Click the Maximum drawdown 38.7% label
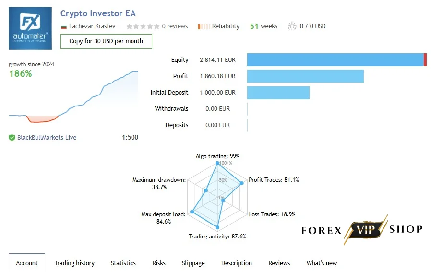Image resolution: width=431 pixels, height=272 pixels. (159, 183)
